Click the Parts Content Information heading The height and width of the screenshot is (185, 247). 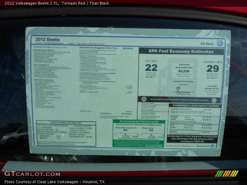pyautogui.click(x=66, y=123)
